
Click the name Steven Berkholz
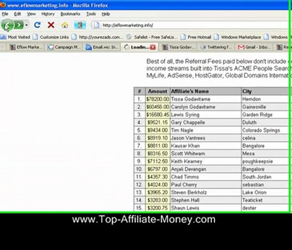tap(189, 192)
